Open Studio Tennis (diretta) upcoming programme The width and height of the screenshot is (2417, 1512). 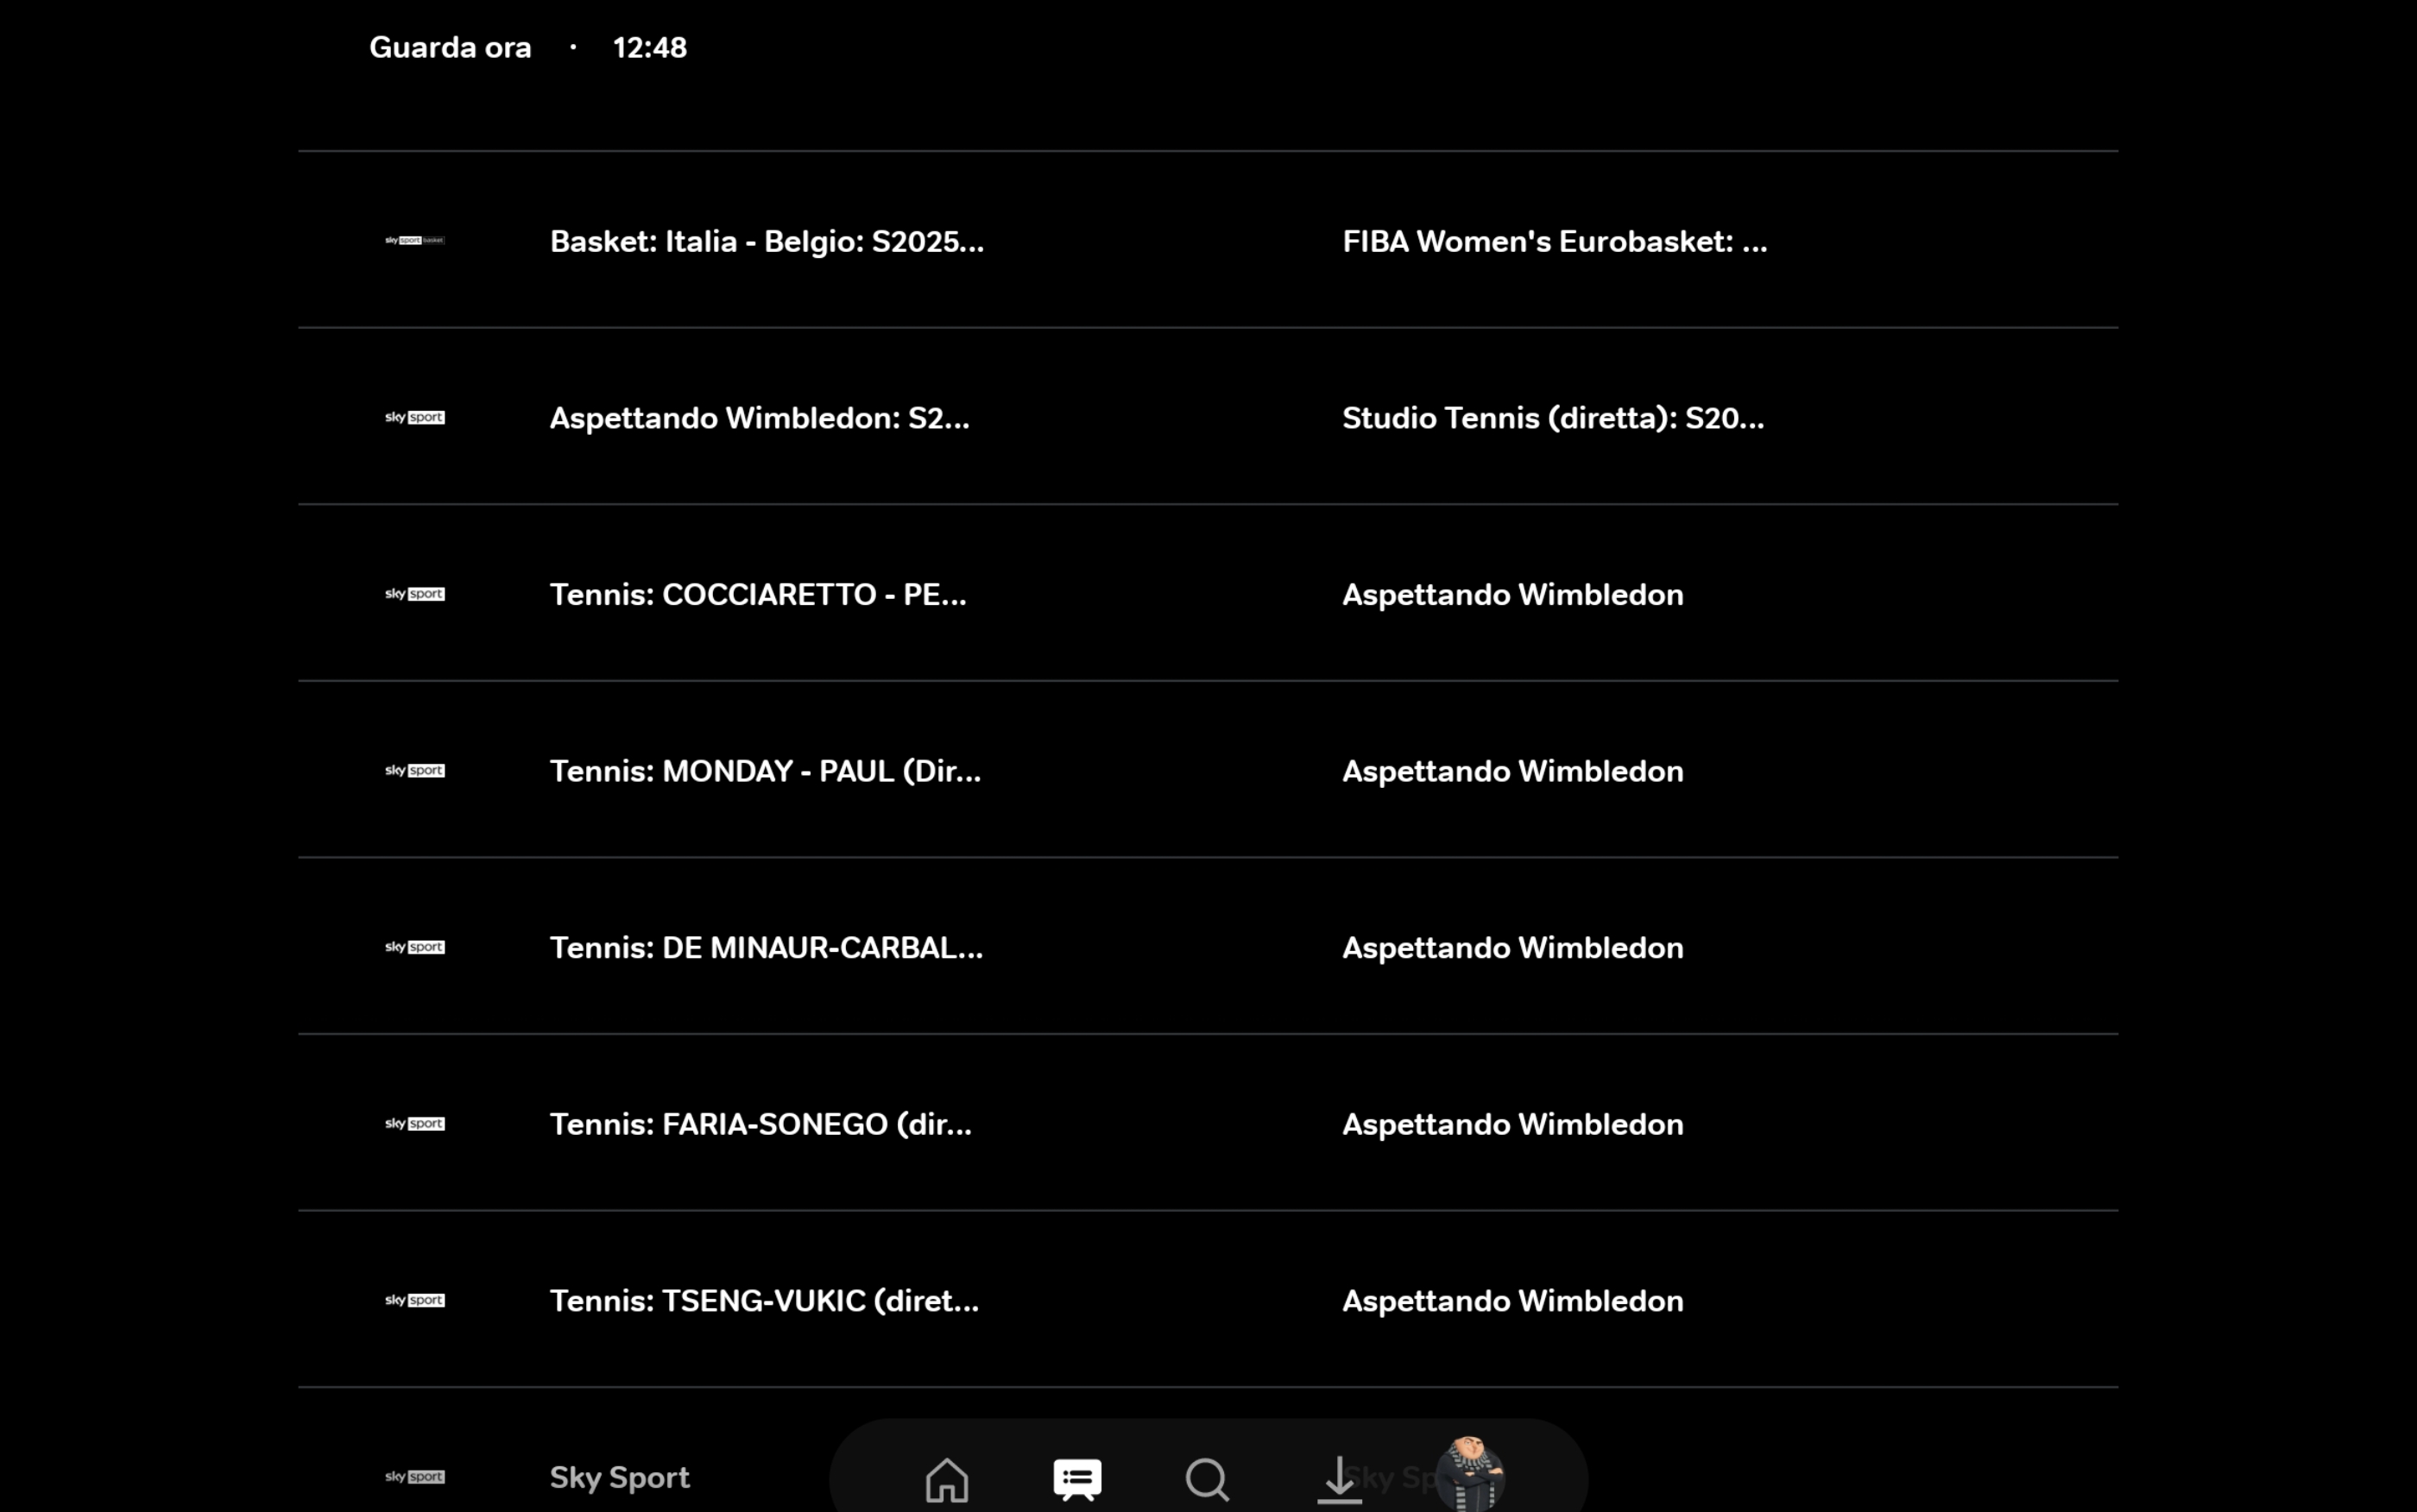1553,418
